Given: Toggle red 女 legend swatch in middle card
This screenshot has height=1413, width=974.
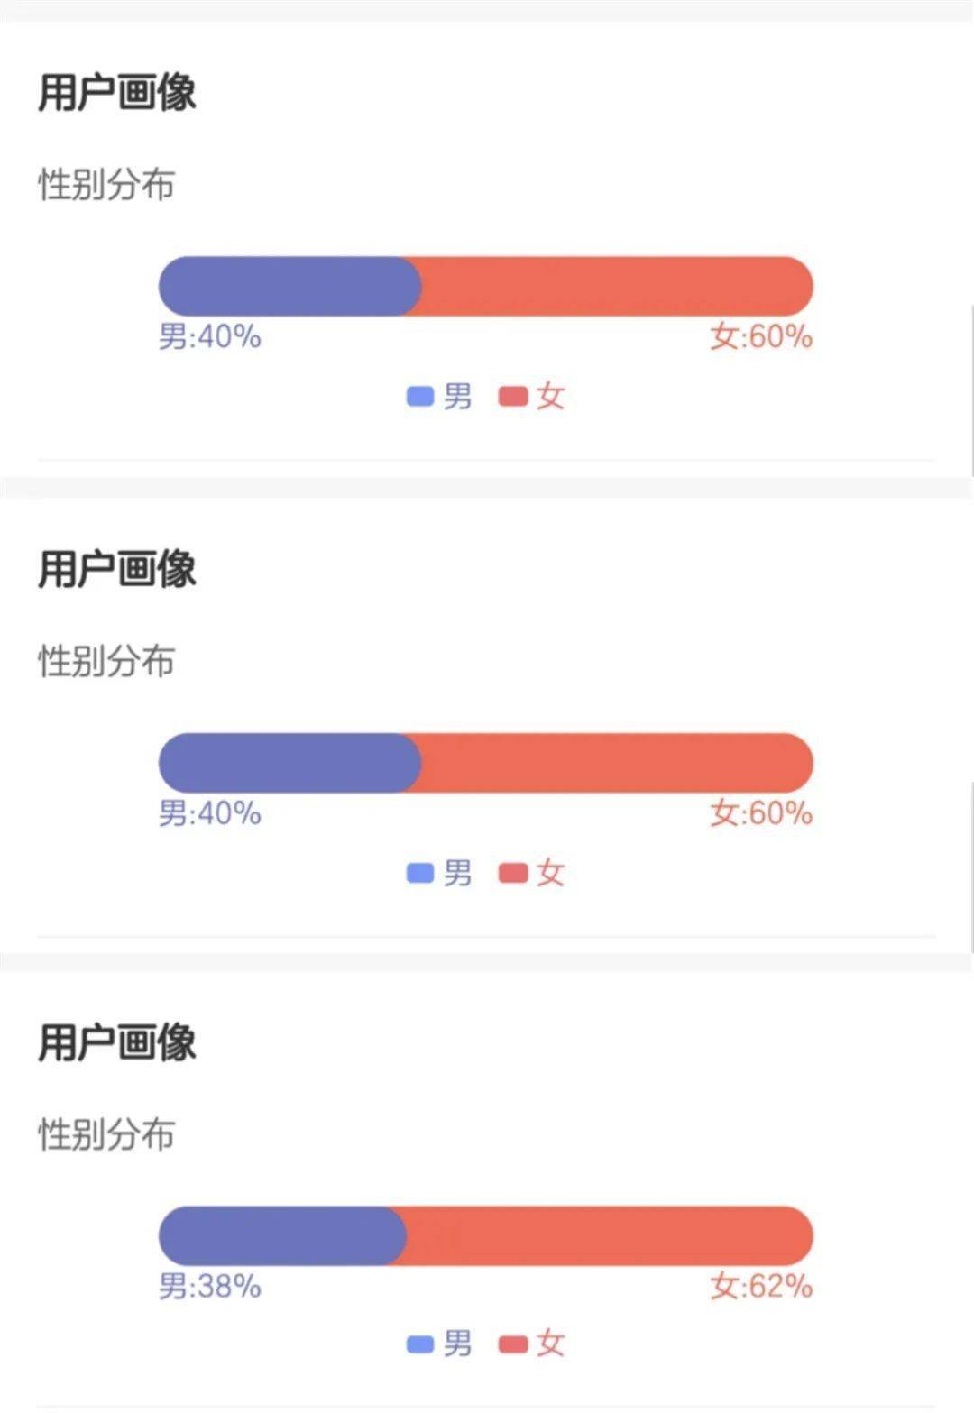Looking at the screenshot, I should coord(512,873).
